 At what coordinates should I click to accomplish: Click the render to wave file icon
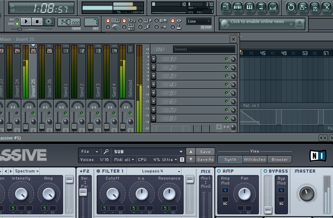click(315, 7)
